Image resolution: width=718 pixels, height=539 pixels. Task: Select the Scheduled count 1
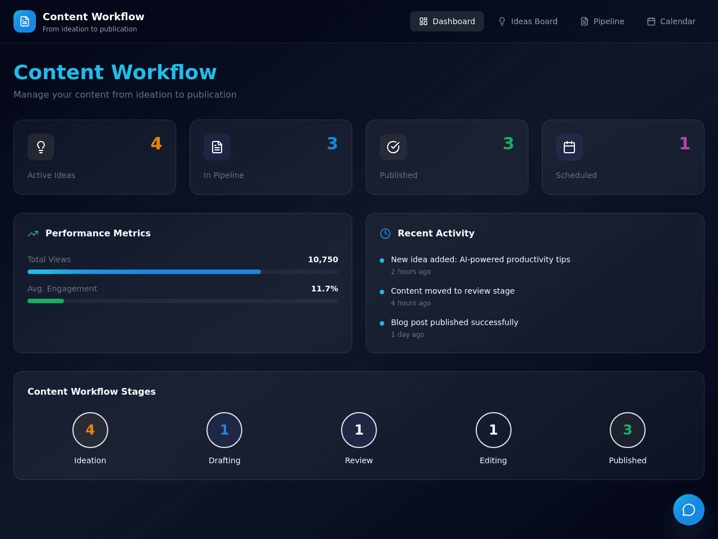[685, 144]
